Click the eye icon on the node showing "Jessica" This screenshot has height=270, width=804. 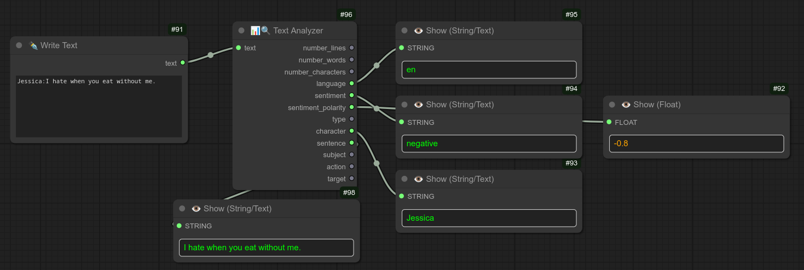419,179
